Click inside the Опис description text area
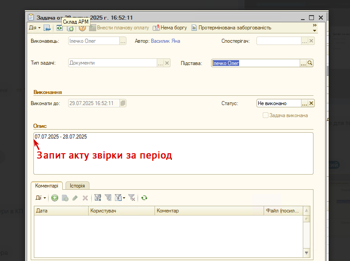Viewport: 350px width, 261px height. (x=173, y=153)
